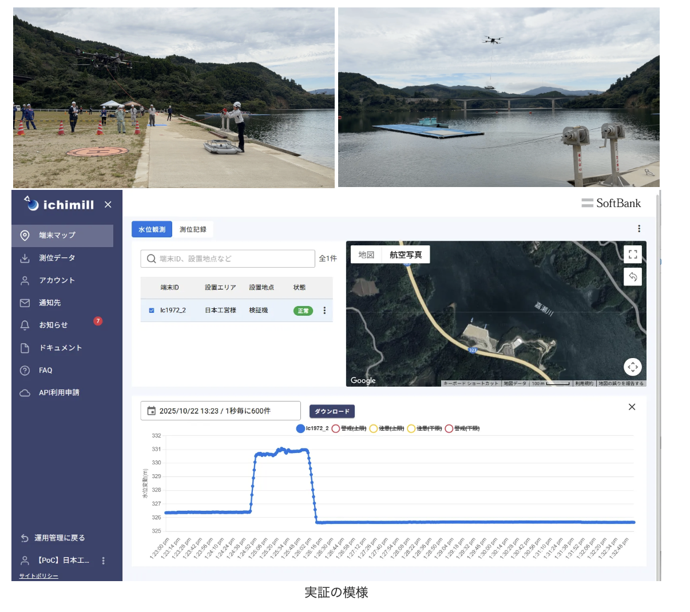Uncheck the lc1972_2 device checkbox

[152, 311]
